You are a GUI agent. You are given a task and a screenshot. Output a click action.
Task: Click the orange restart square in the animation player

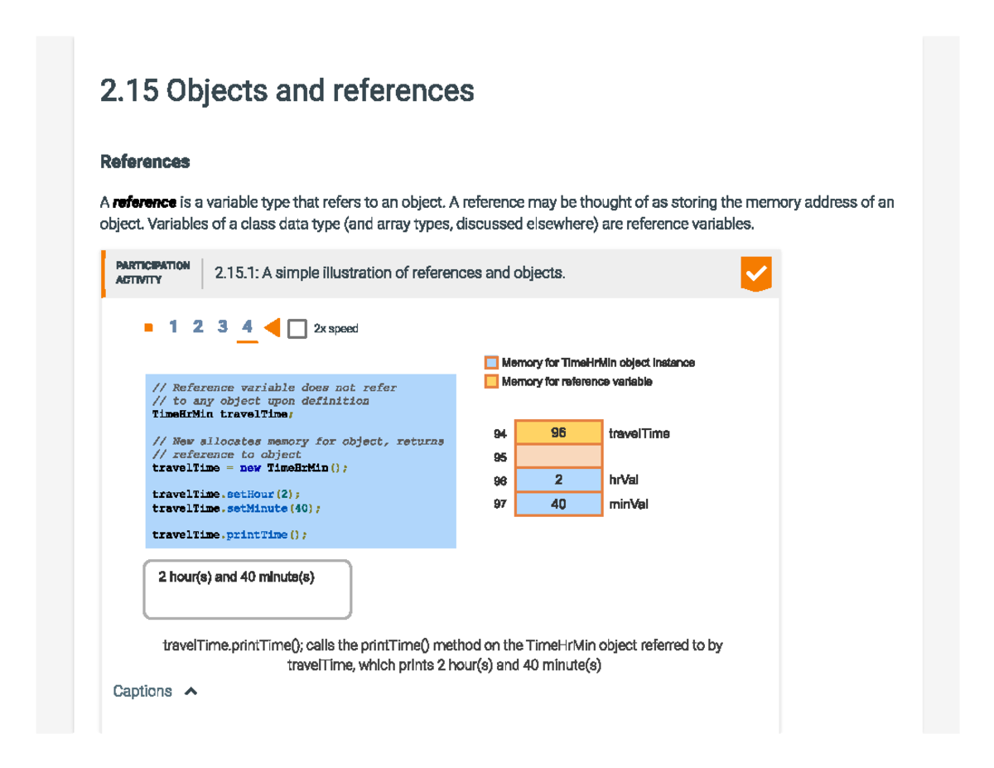pyautogui.click(x=148, y=326)
